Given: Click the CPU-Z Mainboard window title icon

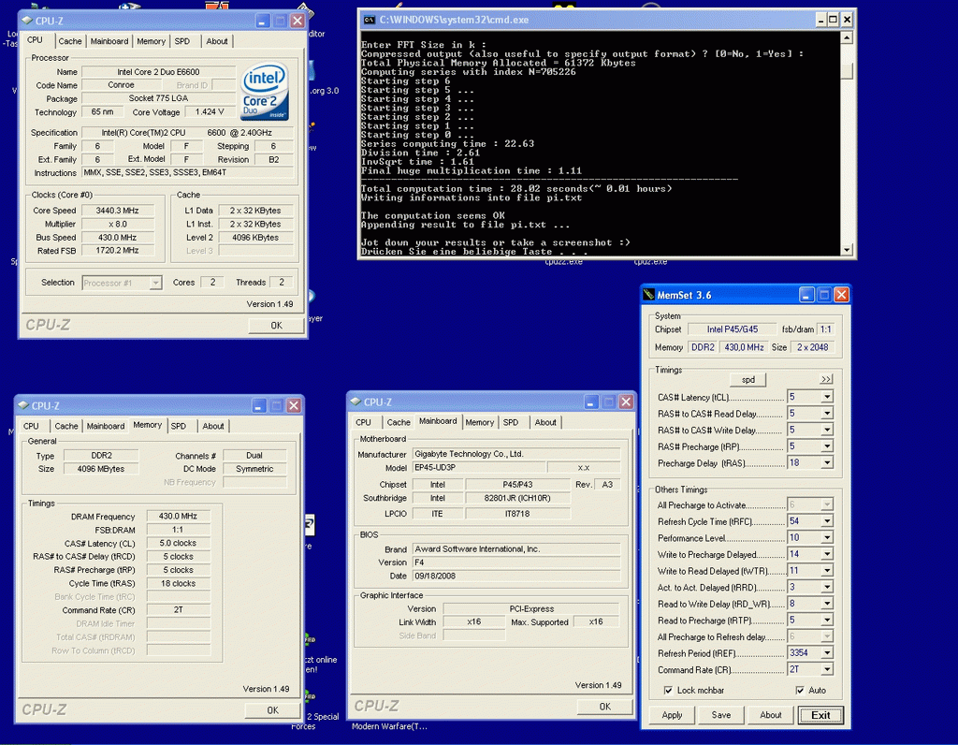Looking at the screenshot, I should coord(356,402).
